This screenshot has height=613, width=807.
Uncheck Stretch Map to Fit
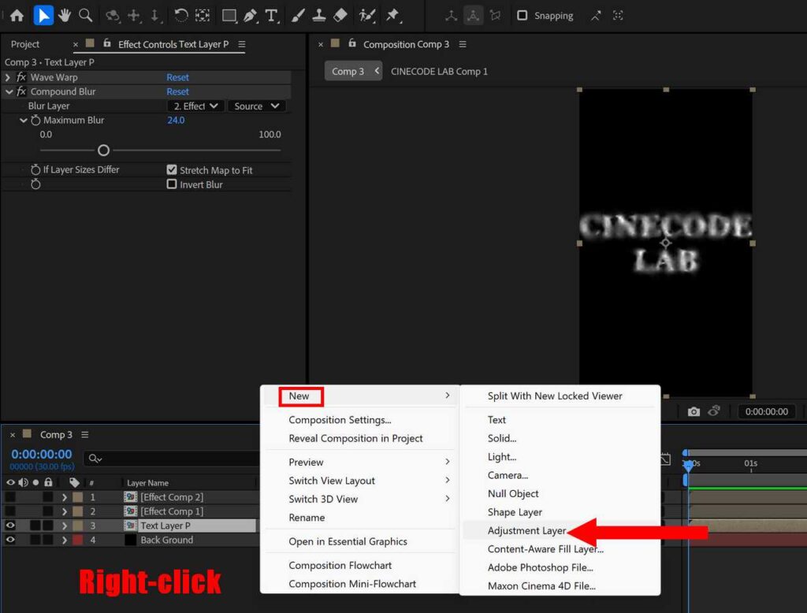click(172, 169)
